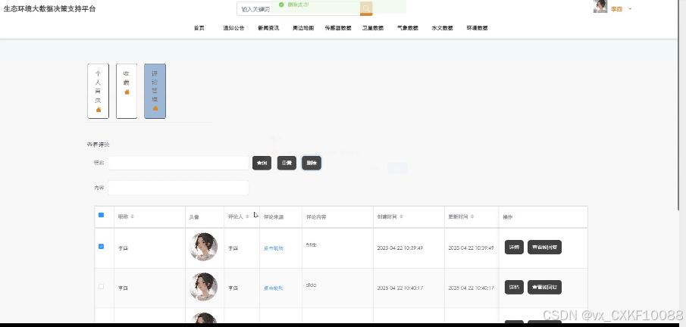Click the comment text sfdc
Viewport: 686px width, 327px height.
(311, 285)
